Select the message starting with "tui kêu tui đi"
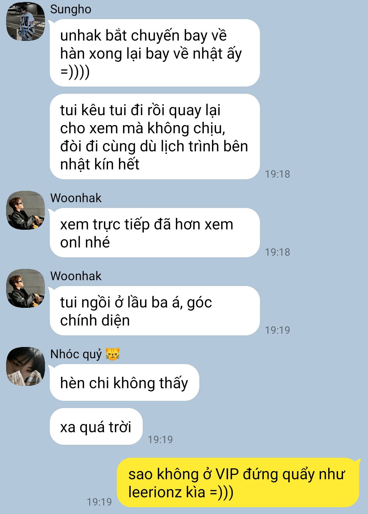This screenshot has height=514, width=368. tap(155, 137)
